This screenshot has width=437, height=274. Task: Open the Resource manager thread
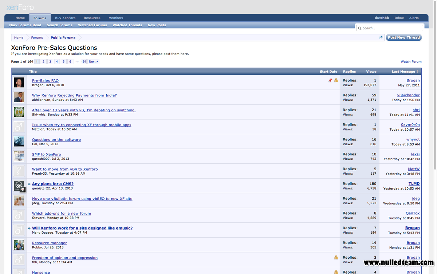[50, 243]
